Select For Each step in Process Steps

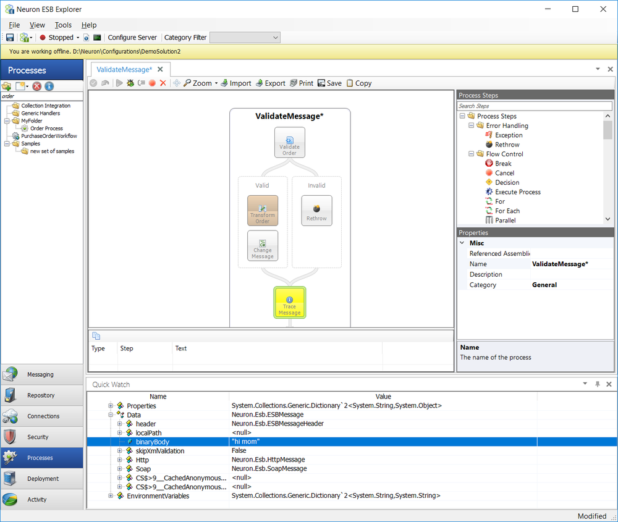point(507,211)
